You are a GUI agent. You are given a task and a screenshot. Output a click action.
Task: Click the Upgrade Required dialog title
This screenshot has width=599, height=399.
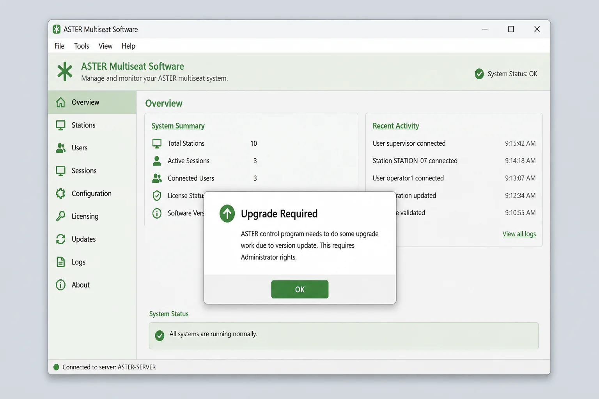pos(279,214)
